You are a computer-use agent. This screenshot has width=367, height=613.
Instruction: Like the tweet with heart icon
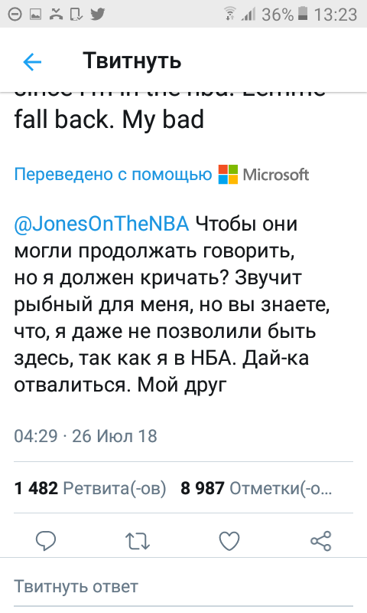(x=229, y=542)
